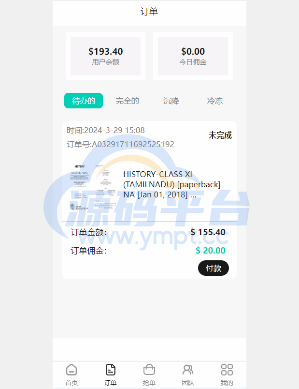Open the 抢单 shopping bag icon
The image size is (299, 389).
coord(149,370)
